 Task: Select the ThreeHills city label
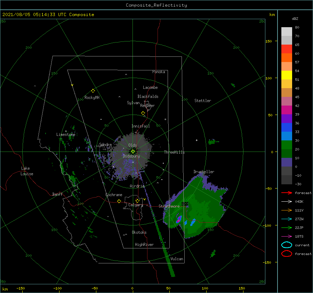coord(175,152)
